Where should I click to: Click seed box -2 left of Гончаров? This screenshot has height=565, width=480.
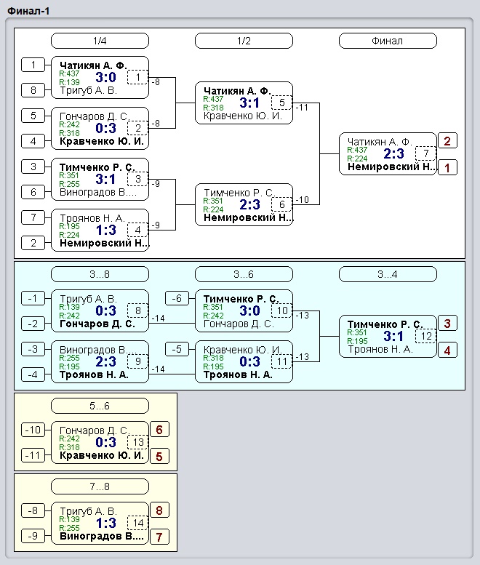[33, 323]
